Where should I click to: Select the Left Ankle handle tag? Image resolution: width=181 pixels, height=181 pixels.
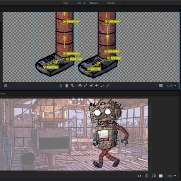[x=114, y=51]
